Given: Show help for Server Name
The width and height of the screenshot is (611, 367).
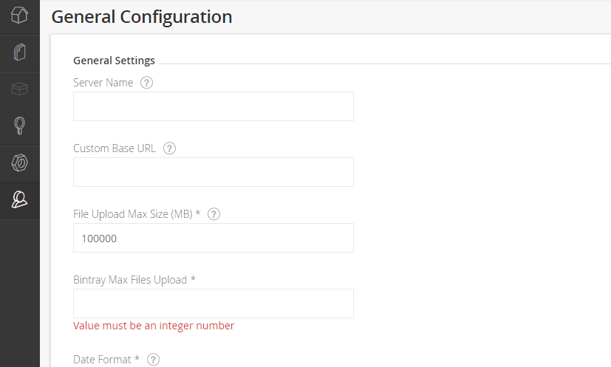Looking at the screenshot, I should pyautogui.click(x=146, y=83).
